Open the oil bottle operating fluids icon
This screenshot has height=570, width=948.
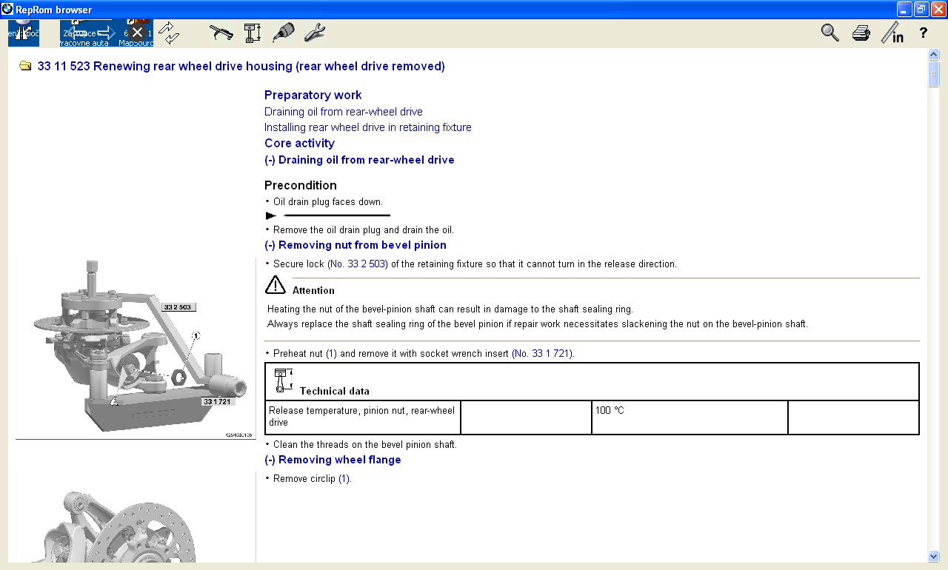[x=284, y=33]
